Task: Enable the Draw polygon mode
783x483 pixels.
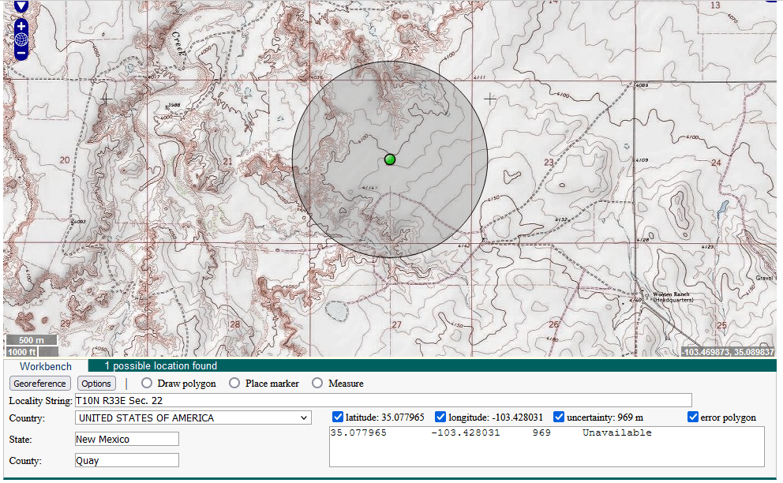Action: click(146, 383)
